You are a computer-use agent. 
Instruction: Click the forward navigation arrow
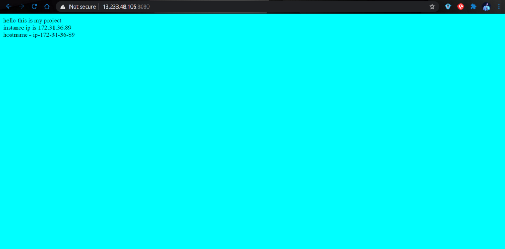tap(21, 6)
